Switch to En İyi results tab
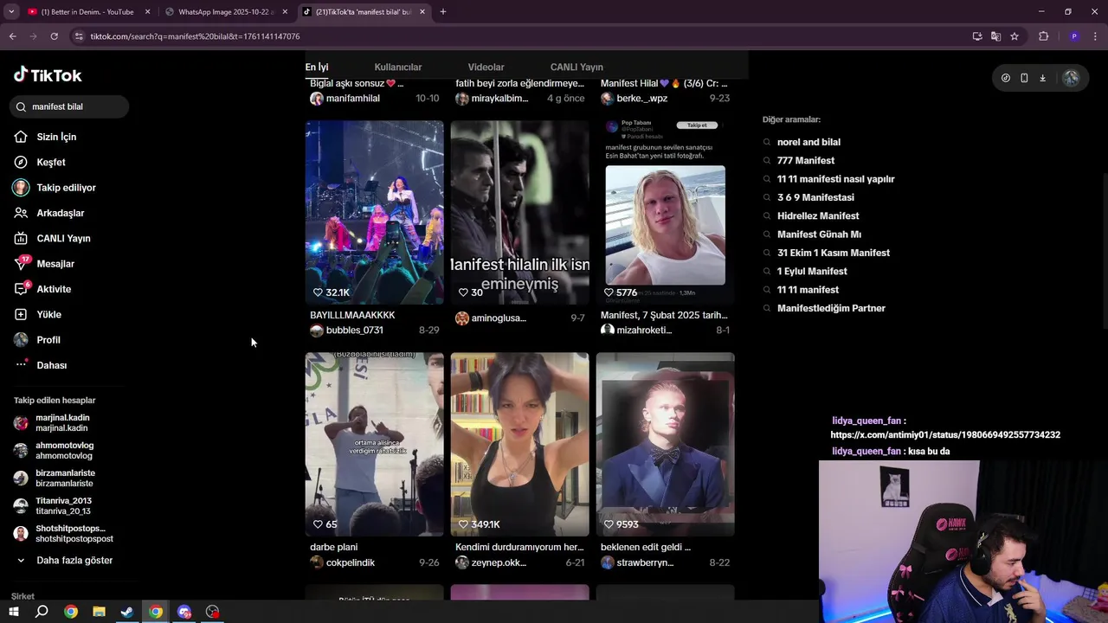1108x623 pixels. tap(317, 67)
